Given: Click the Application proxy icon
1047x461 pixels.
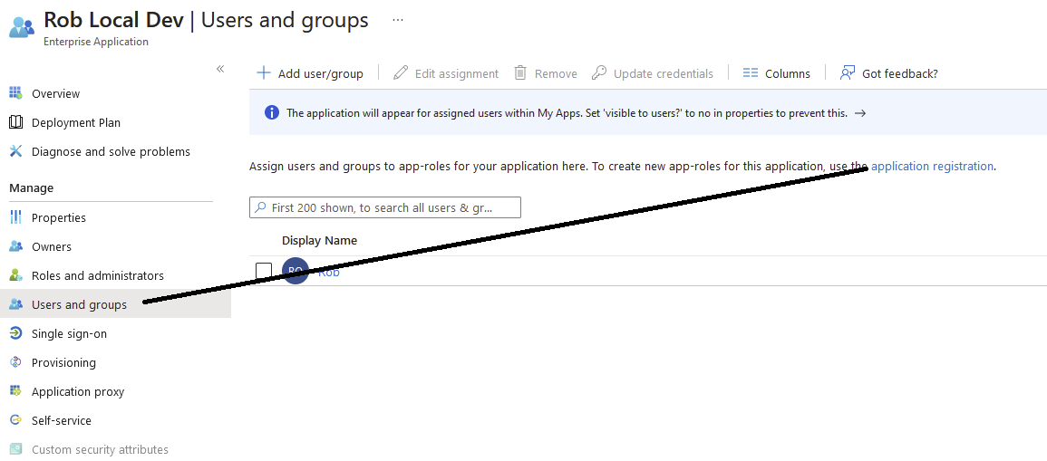Looking at the screenshot, I should coord(16,391).
